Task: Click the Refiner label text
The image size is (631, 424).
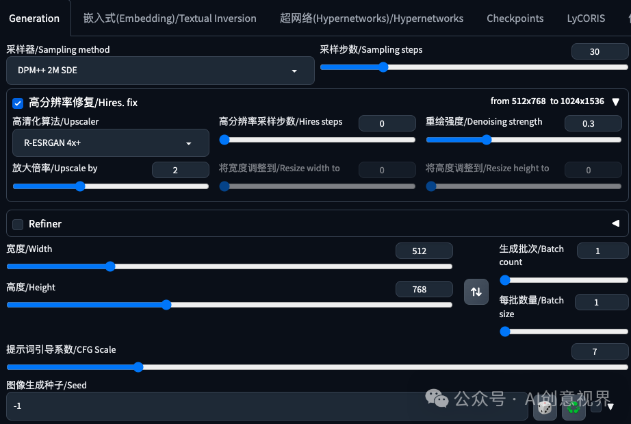Action: 45,224
